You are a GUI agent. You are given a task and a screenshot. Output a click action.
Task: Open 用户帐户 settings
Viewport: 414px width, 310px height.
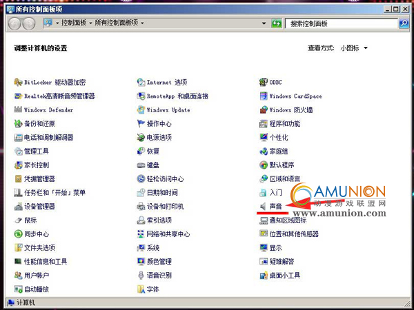(x=36, y=275)
